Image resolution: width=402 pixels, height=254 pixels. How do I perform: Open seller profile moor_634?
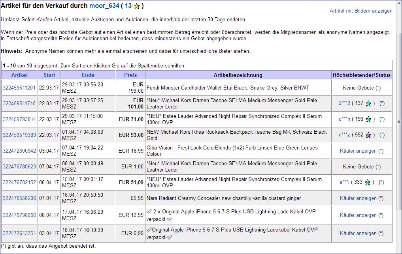(x=104, y=6)
